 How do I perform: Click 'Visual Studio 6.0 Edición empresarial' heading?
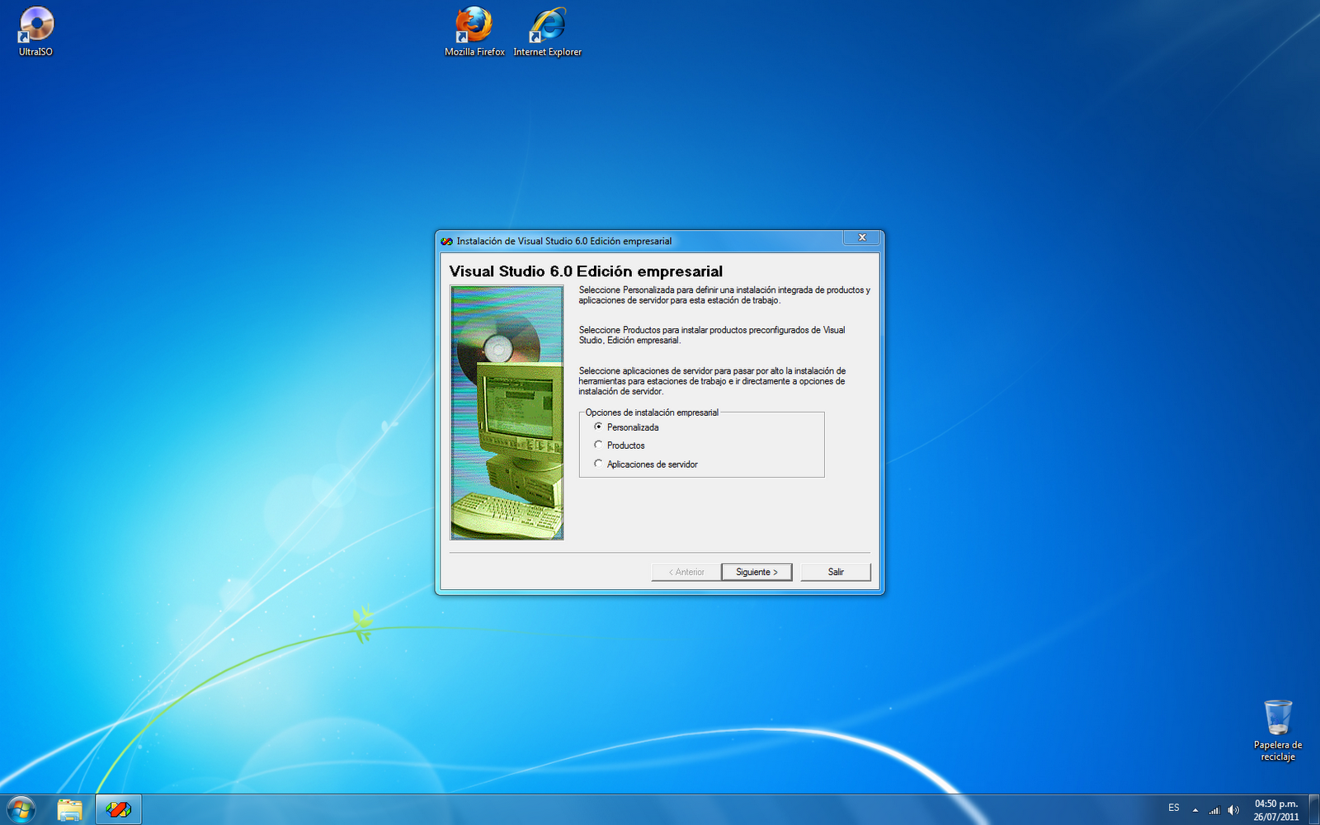click(x=586, y=271)
